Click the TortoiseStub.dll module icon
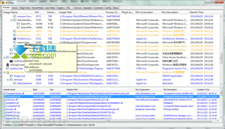Image resolution: width=225 pixels, height=129 pixels. coord(5,97)
